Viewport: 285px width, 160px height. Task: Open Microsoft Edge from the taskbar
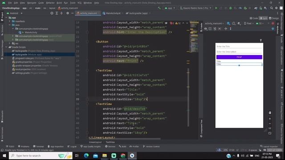86,156
